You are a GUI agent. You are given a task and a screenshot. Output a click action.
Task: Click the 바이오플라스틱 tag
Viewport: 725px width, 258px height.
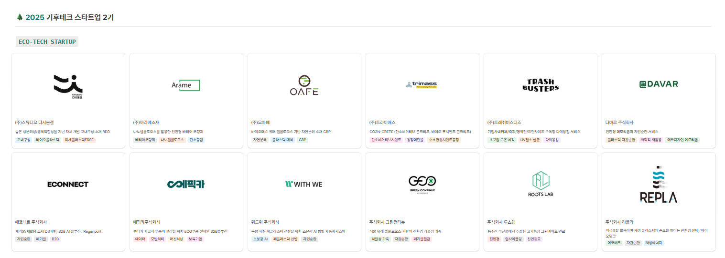tap(48, 140)
